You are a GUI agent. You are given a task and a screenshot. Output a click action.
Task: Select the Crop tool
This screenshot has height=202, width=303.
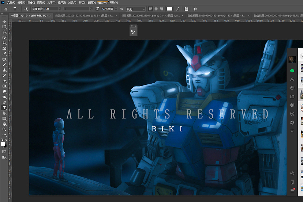(4, 43)
